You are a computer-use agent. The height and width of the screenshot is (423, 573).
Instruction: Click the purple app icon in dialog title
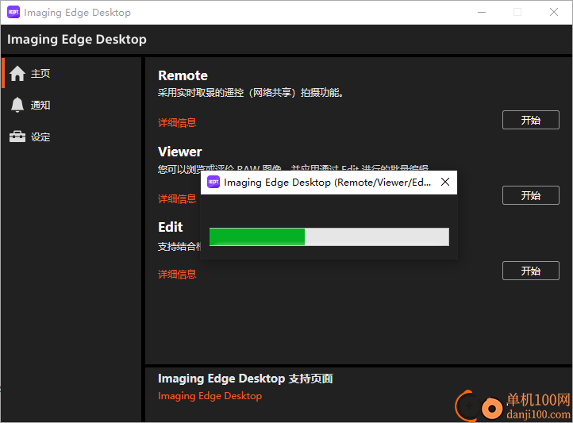click(x=213, y=182)
